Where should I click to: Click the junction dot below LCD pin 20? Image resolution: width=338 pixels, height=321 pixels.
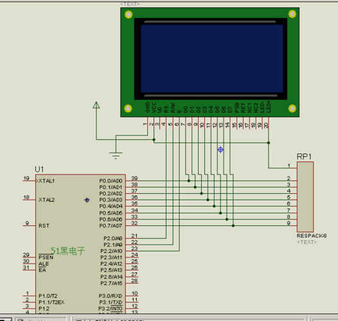pyautogui.click(x=269, y=143)
